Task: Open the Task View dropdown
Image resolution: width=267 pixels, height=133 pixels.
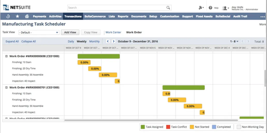Action: 39,33
